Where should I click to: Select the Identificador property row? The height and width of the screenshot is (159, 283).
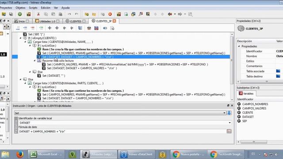point(260,51)
